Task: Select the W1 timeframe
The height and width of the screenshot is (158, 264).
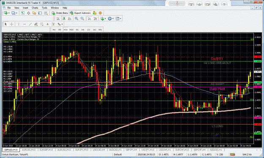Action: [95, 30]
